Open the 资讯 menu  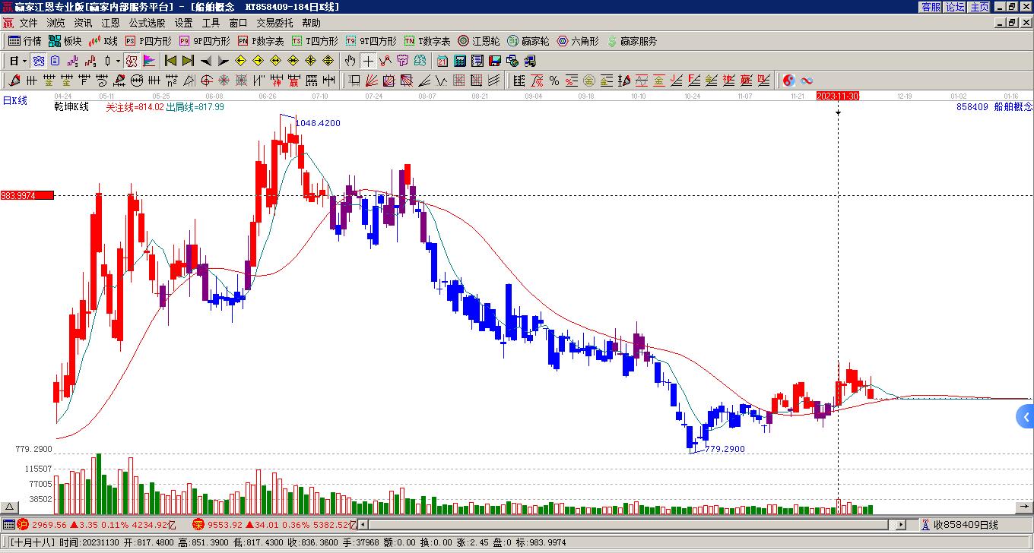click(x=83, y=24)
